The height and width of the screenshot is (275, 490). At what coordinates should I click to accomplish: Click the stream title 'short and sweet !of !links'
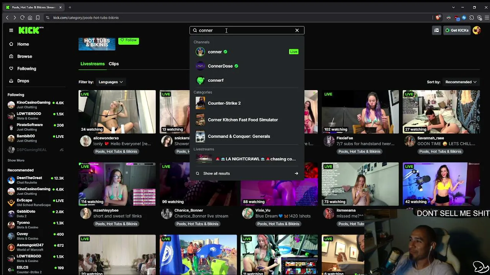click(118, 216)
